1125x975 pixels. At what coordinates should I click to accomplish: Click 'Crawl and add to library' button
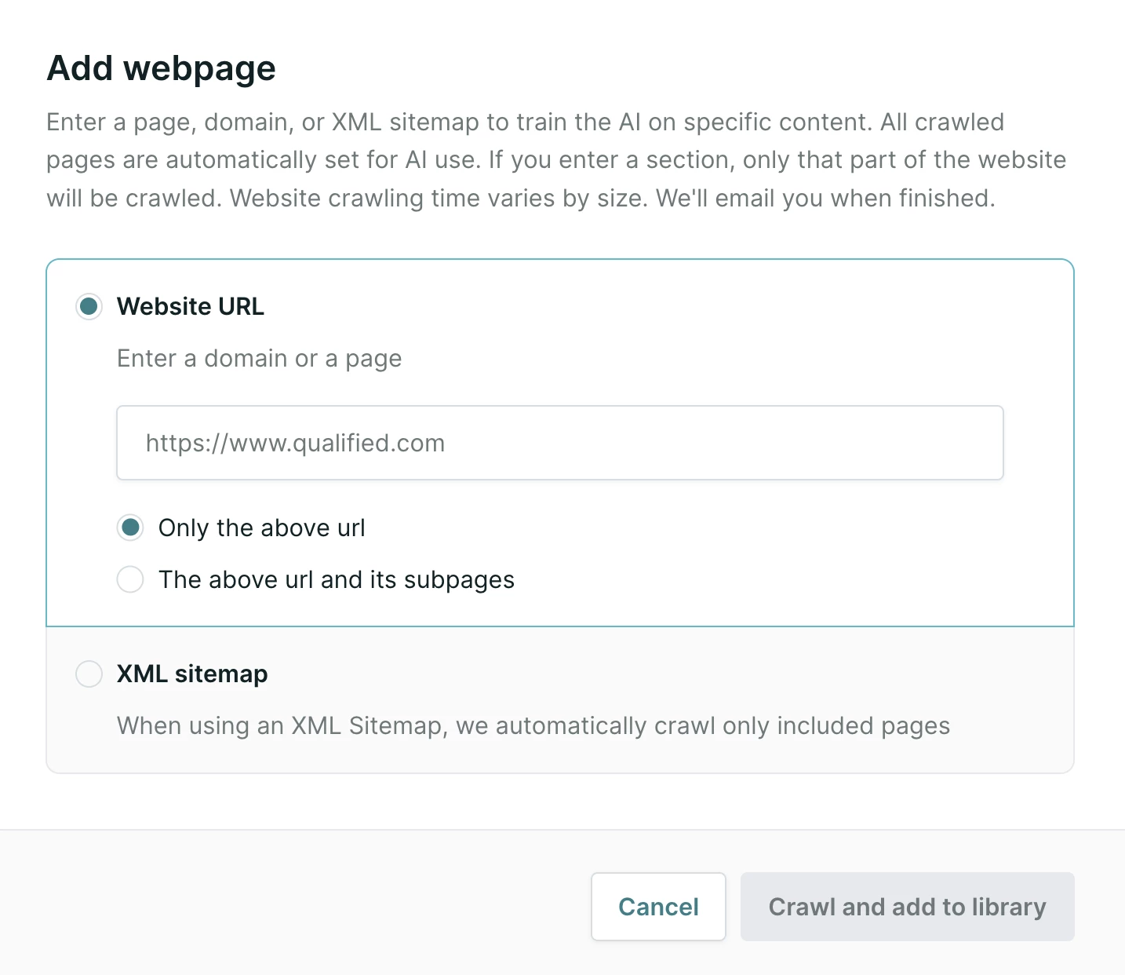tap(908, 907)
